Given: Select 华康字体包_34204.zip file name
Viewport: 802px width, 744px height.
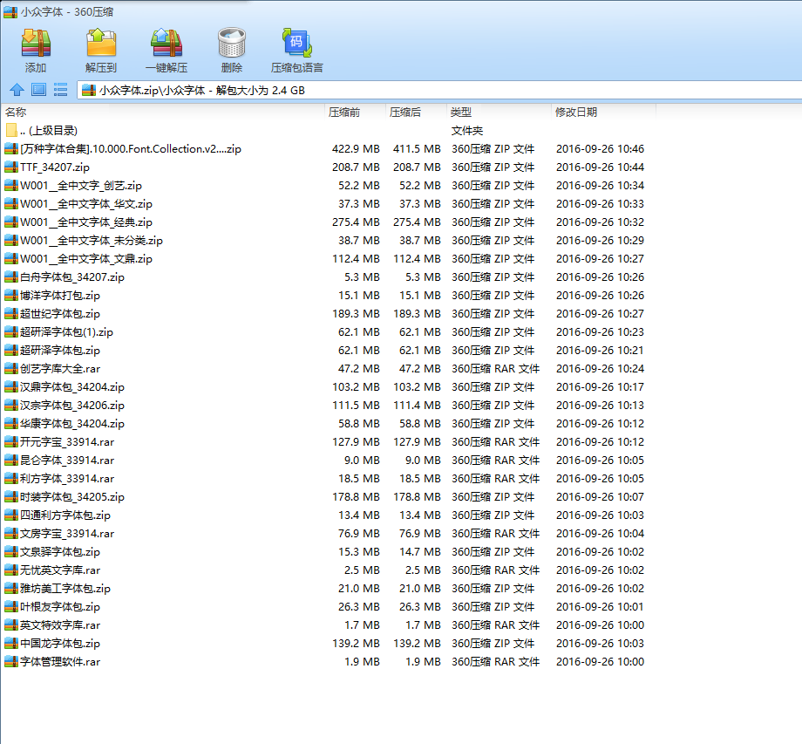Looking at the screenshot, I should (72, 424).
